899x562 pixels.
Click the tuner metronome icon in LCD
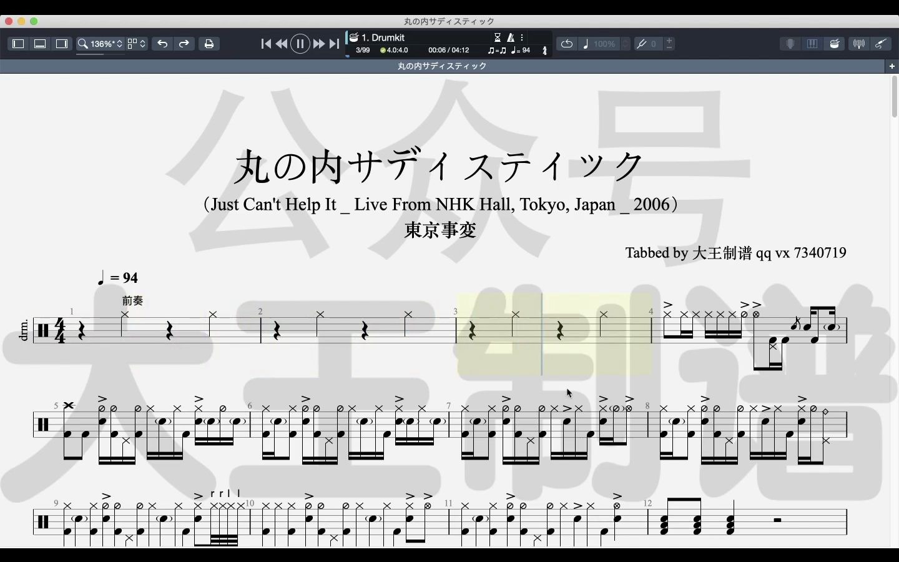pyautogui.click(x=544, y=51)
